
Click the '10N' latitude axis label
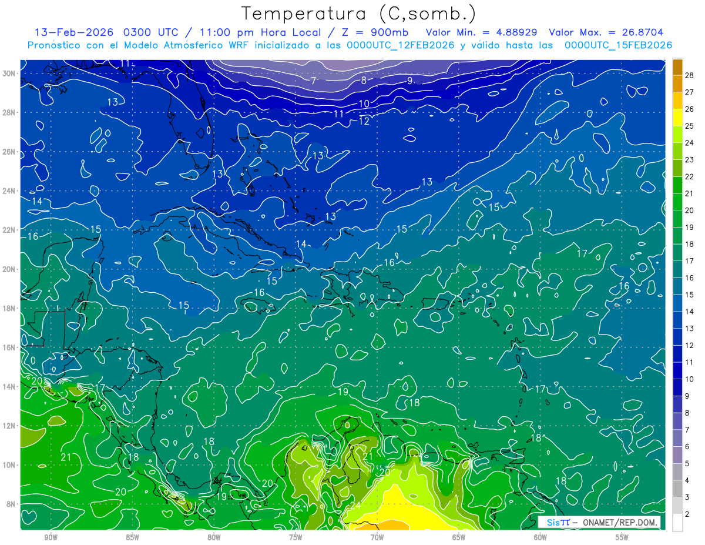coord(10,464)
